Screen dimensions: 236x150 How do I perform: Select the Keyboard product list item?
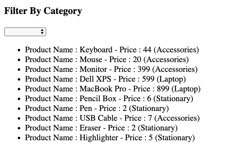[x=112, y=50]
